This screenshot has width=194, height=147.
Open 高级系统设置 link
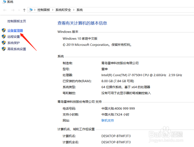[x=17, y=49]
